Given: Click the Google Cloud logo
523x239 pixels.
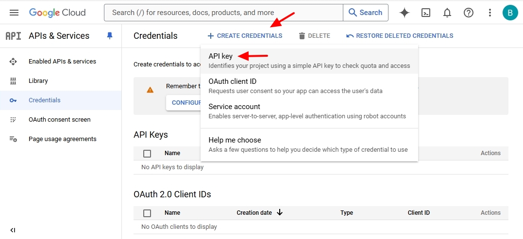Looking at the screenshot, I should (57, 13).
